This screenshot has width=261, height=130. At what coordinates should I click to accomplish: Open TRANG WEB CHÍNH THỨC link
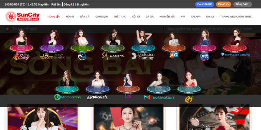click(236, 17)
